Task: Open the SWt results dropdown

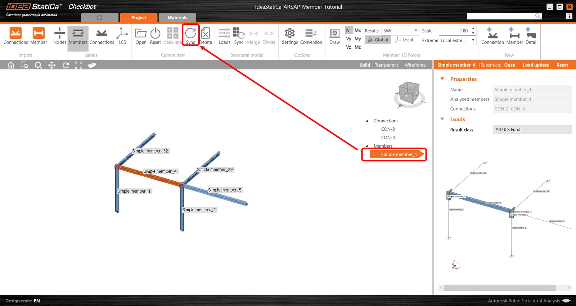Action: (x=400, y=31)
